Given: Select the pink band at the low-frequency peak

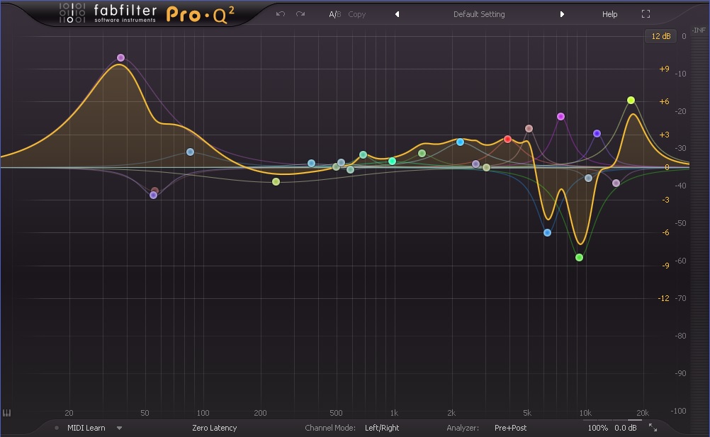Looking at the screenshot, I should coord(120,57).
